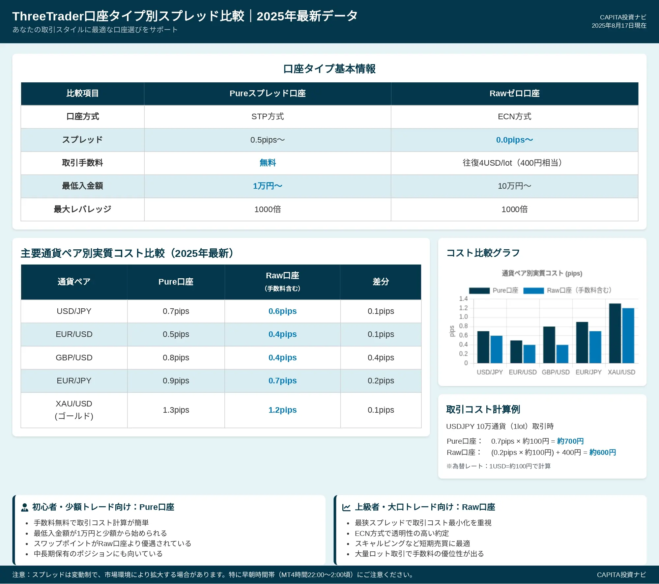The height and width of the screenshot is (584, 659).
Task: Click the 10万円〜 minimum deposit value
Action: (x=515, y=186)
